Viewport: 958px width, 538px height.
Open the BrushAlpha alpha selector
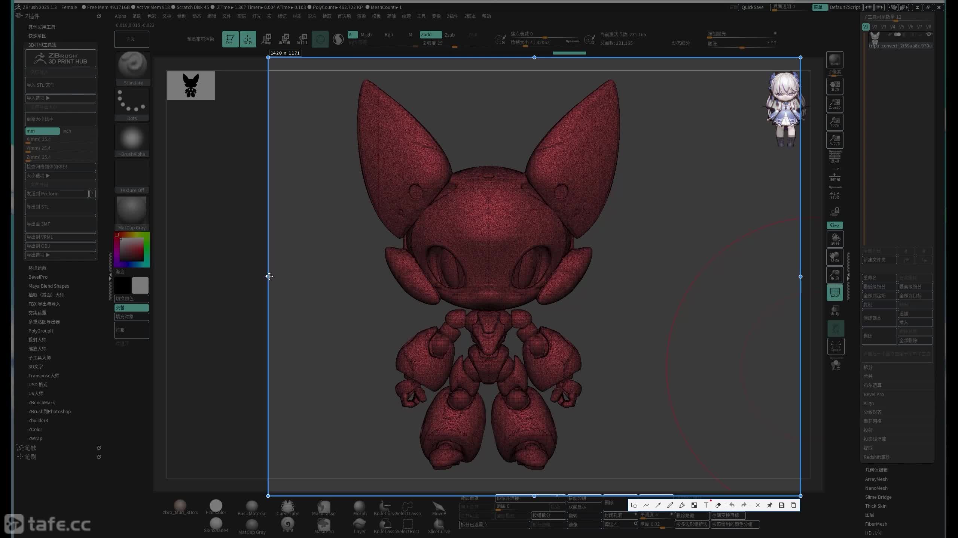pyautogui.click(x=132, y=140)
